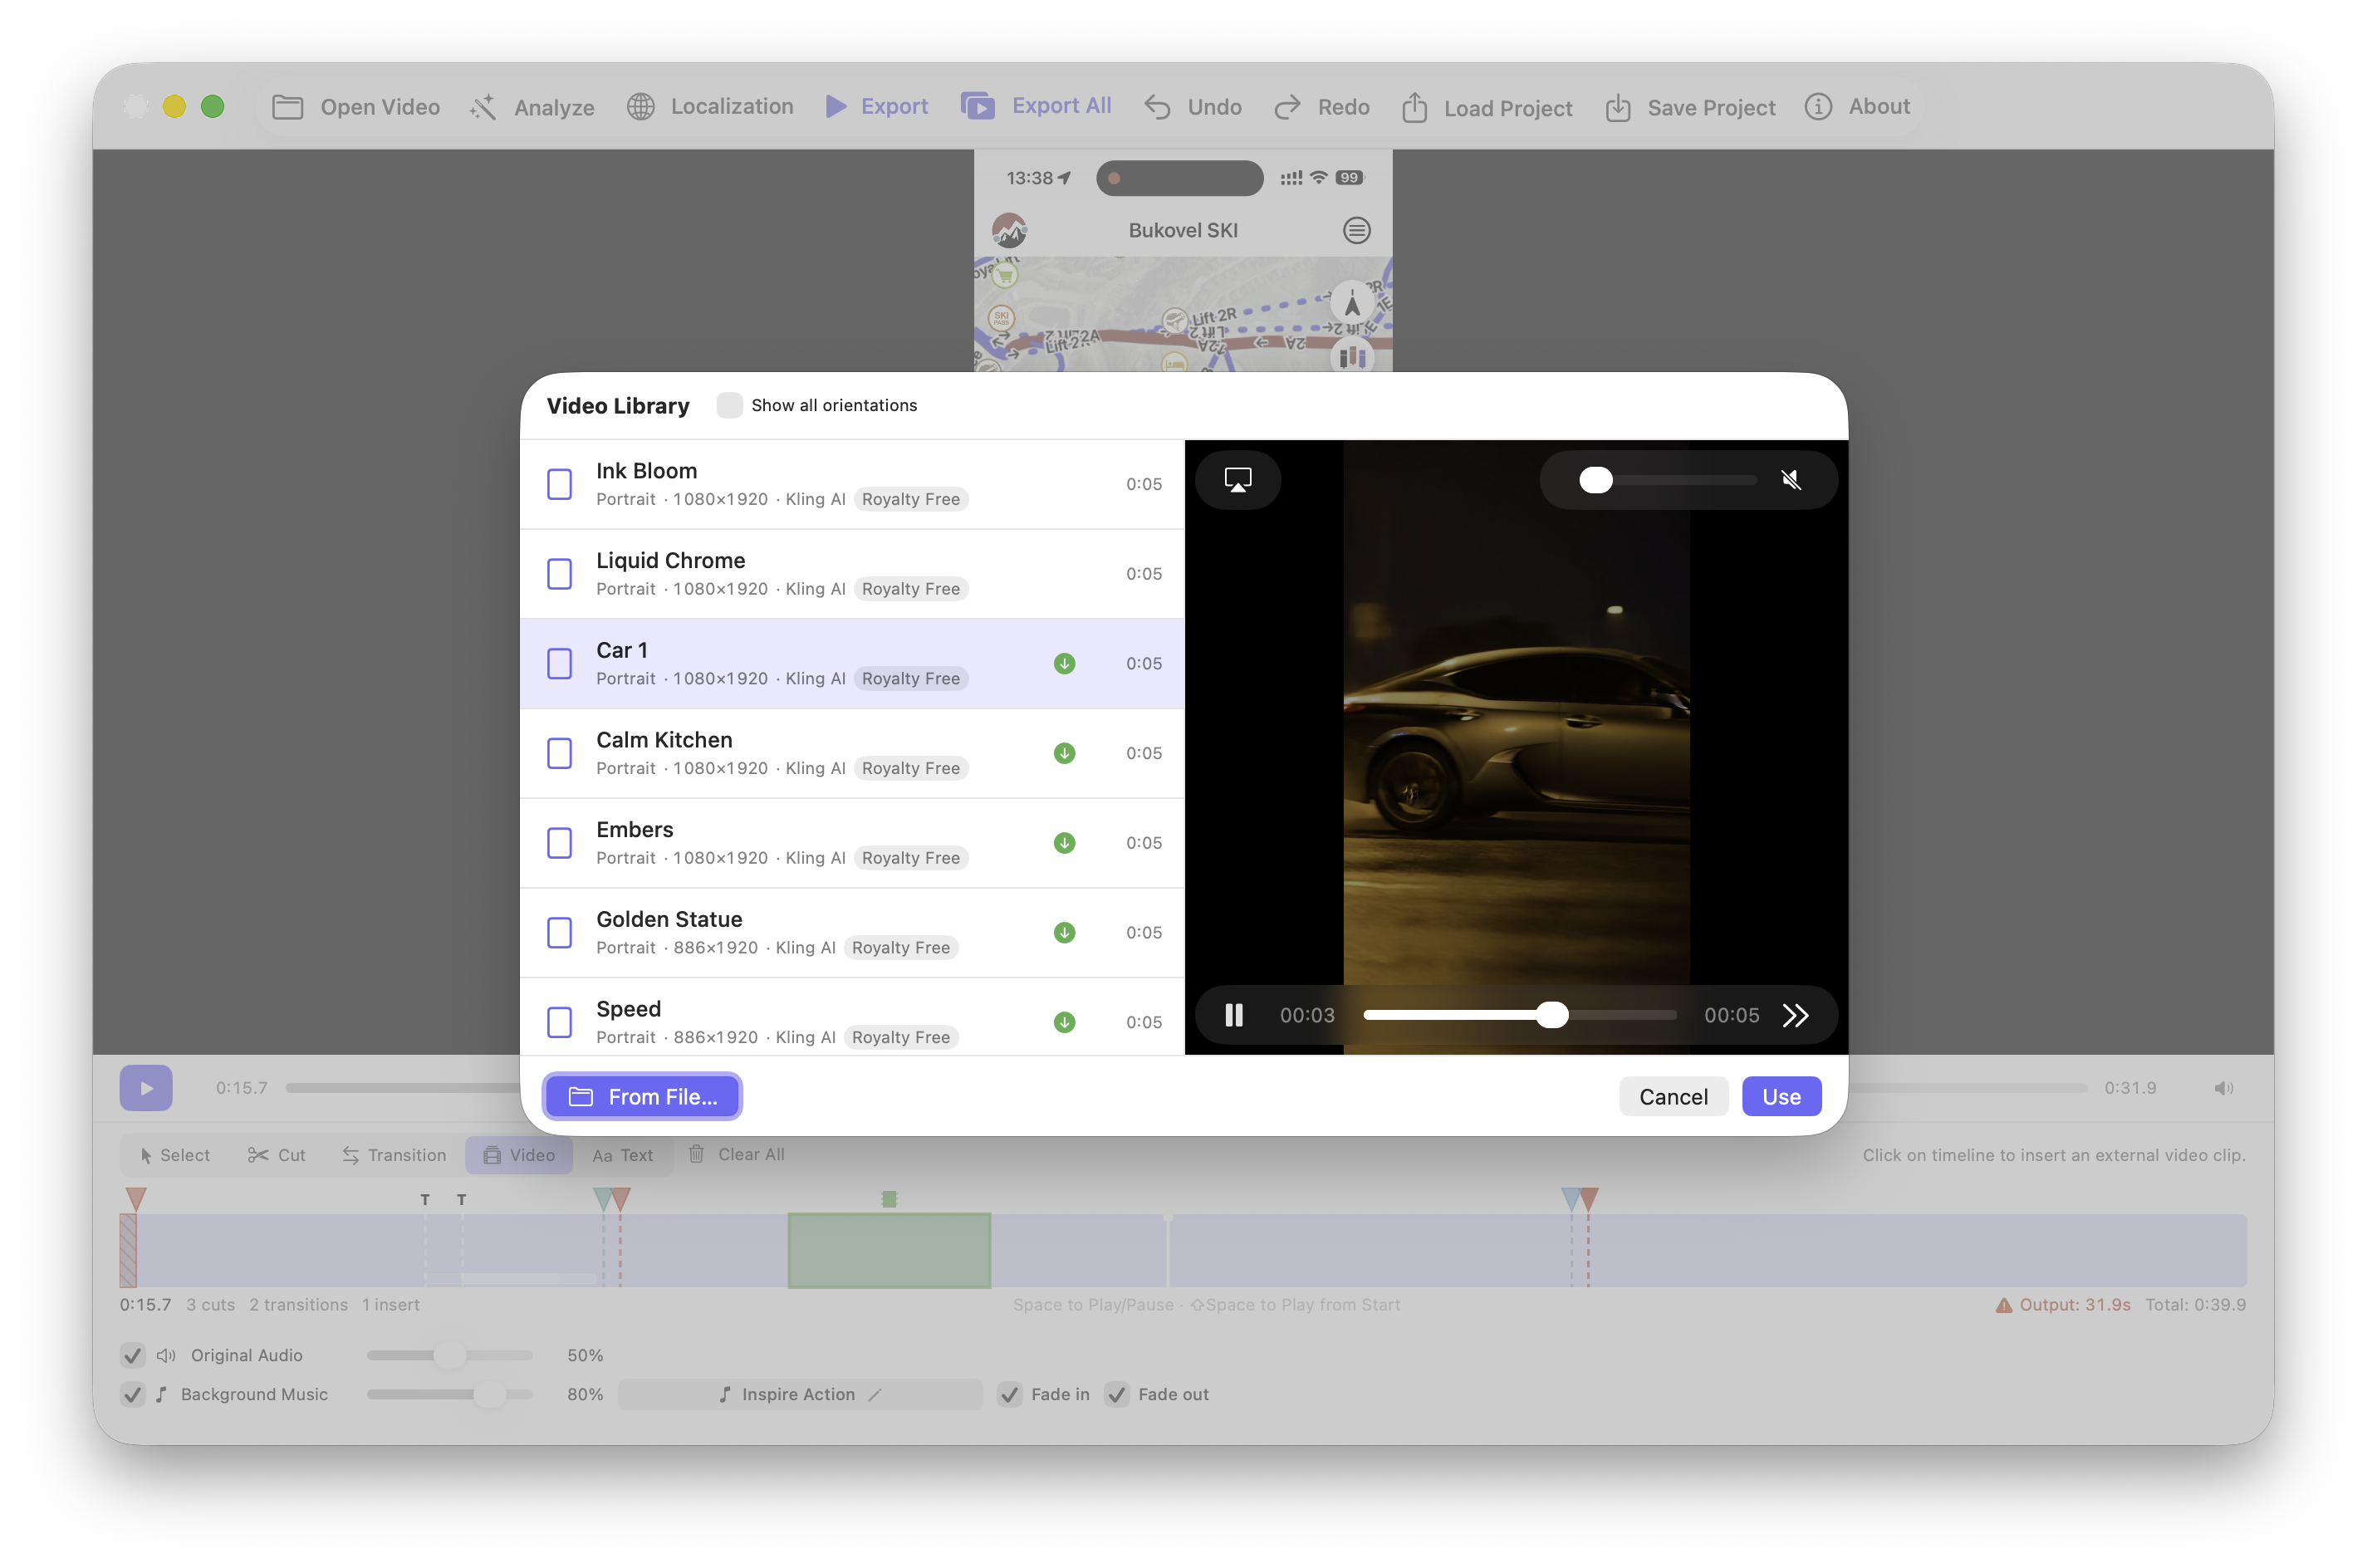Viewport: 2367px width, 1568px height.
Task: Click the Output 31.9s warning icon
Action: (x=2003, y=1305)
